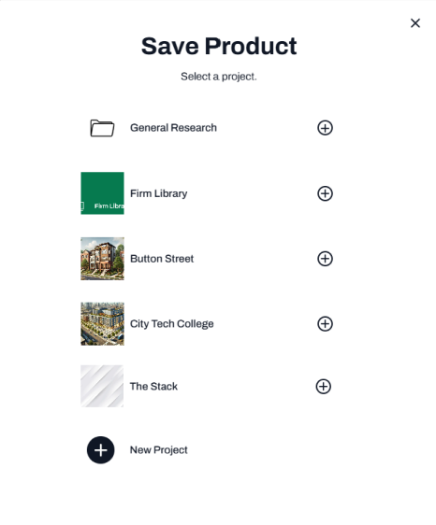Close the Save Product dialog
This screenshot has width=436, height=525.
pos(415,23)
